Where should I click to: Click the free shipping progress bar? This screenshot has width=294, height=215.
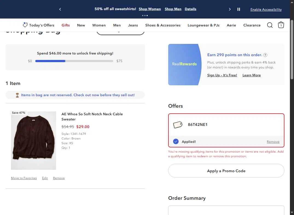pos(74,61)
